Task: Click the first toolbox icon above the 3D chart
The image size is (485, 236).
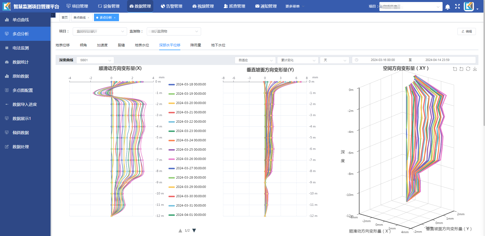Action: click(x=455, y=69)
